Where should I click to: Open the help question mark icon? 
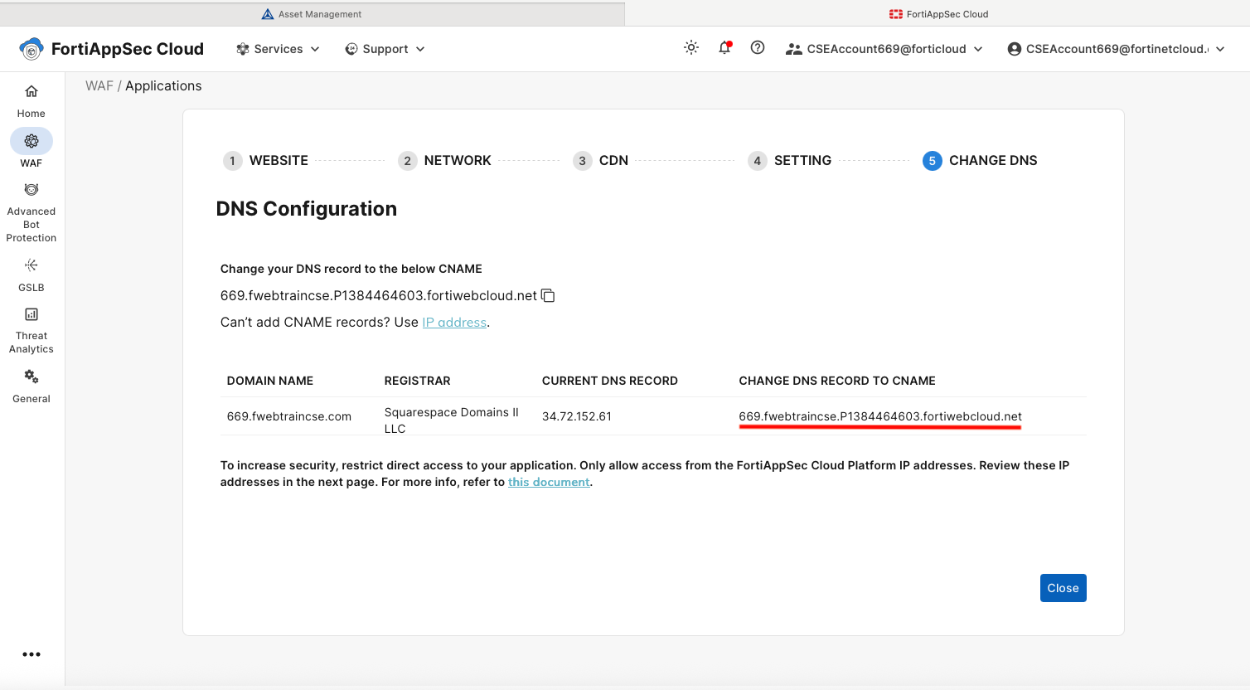coord(758,48)
